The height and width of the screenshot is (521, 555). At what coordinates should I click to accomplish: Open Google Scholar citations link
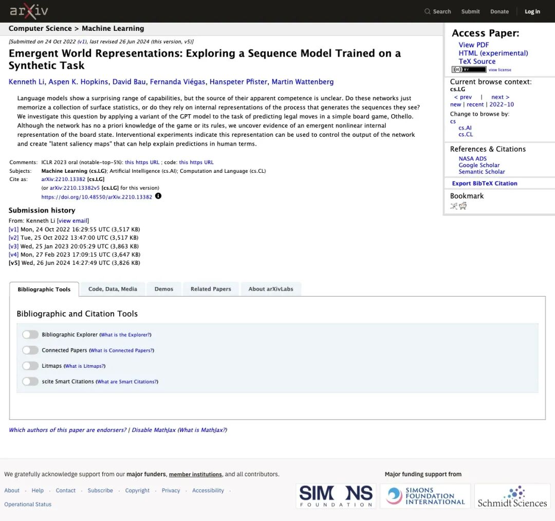(x=479, y=165)
